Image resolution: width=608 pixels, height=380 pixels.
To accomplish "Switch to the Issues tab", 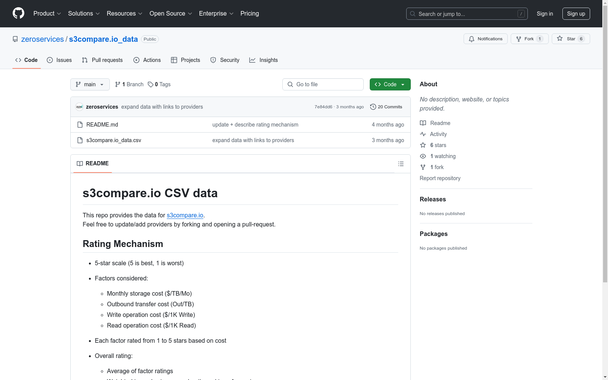I will pyautogui.click(x=59, y=60).
